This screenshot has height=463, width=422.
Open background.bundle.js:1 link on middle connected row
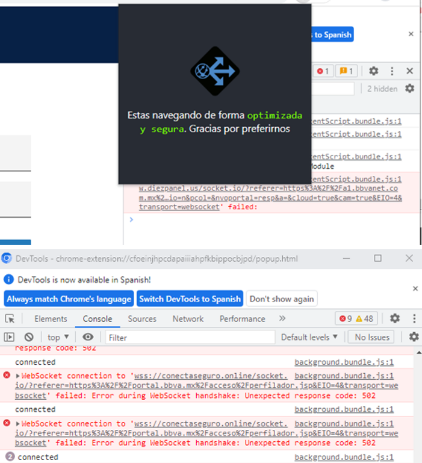click(x=344, y=409)
